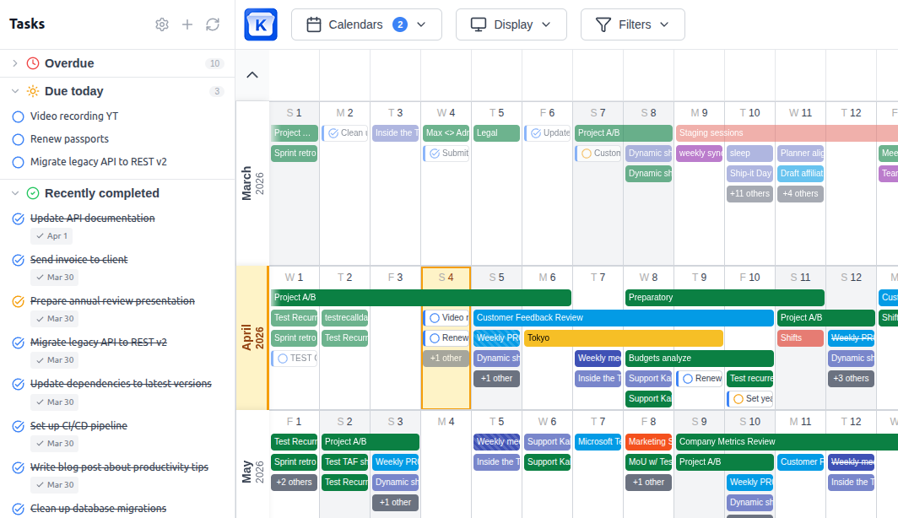
Task: Click the blue K app logo
Action: click(x=261, y=24)
